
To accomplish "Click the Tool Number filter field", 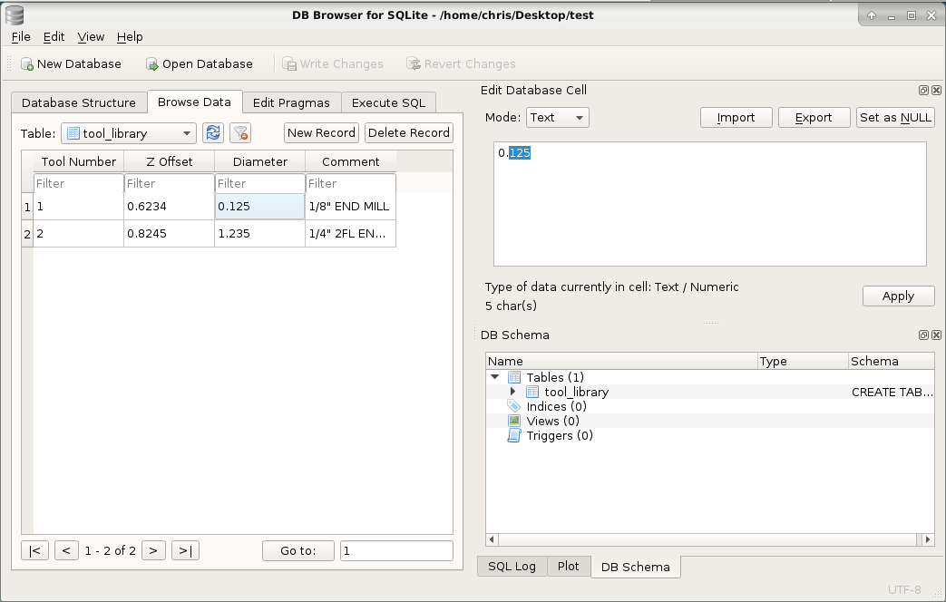I will [78, 183].
